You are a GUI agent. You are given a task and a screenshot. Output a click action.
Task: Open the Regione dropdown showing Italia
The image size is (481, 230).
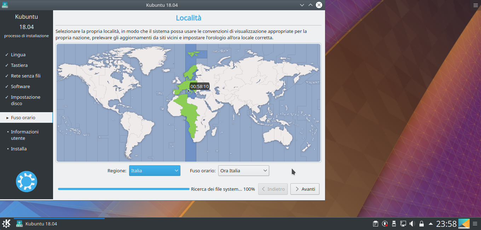(x=155, y=171)
